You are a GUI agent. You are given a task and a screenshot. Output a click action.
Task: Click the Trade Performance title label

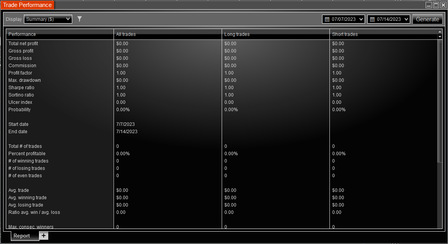tap(27, 5)
